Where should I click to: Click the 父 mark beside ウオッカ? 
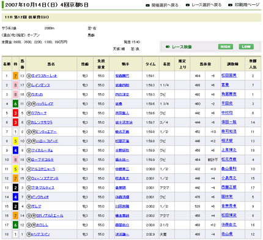coord(29,94)
